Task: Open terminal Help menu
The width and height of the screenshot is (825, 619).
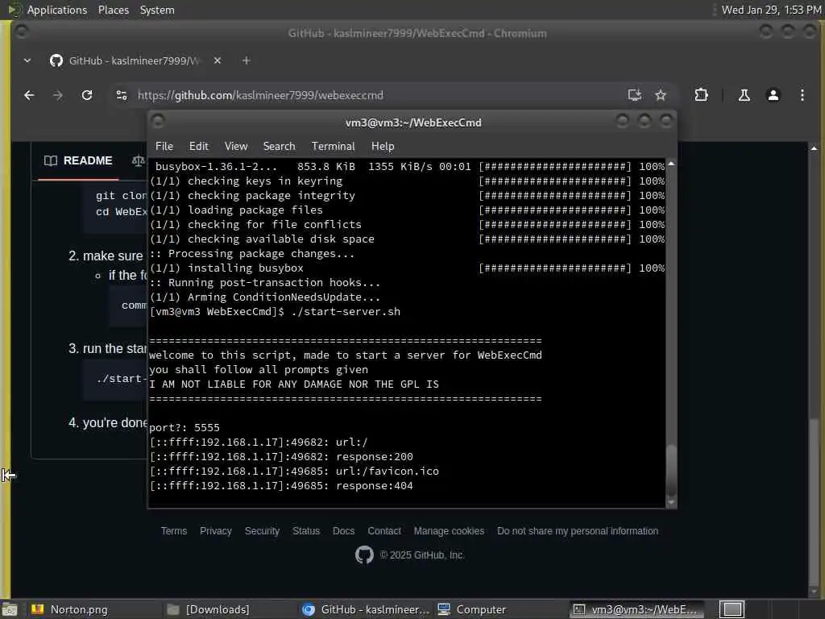Action: pos(383,147)
